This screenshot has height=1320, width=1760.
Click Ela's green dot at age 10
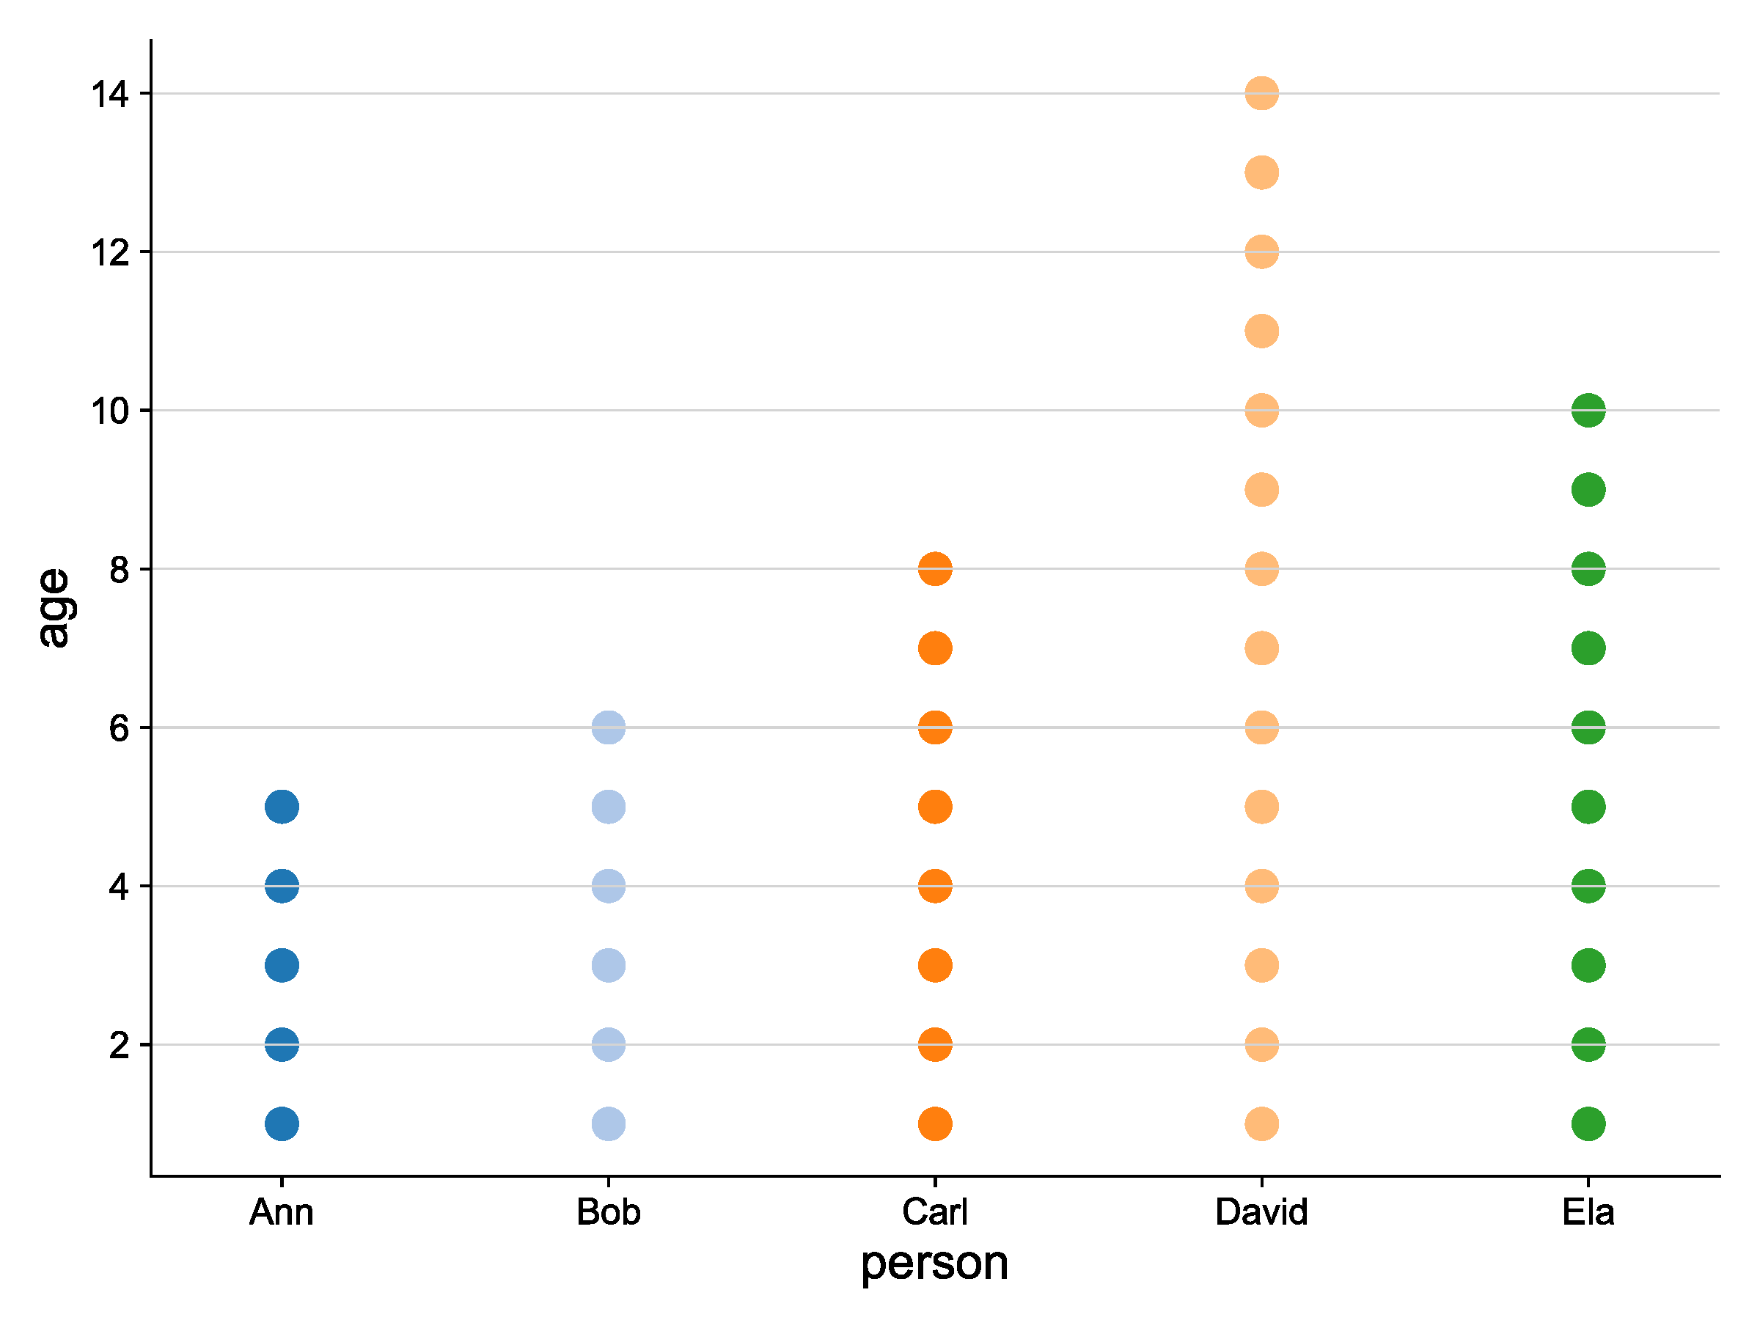[1588, 411]
